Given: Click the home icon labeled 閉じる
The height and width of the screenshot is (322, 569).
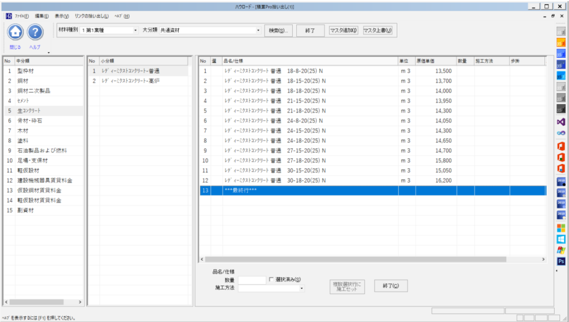Looking at the screenshot, I should coord(16,32).
